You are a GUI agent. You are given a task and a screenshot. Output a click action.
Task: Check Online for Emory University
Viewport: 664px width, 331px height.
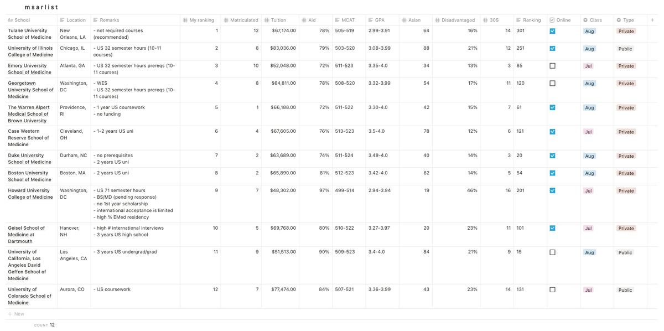(552, 66)
